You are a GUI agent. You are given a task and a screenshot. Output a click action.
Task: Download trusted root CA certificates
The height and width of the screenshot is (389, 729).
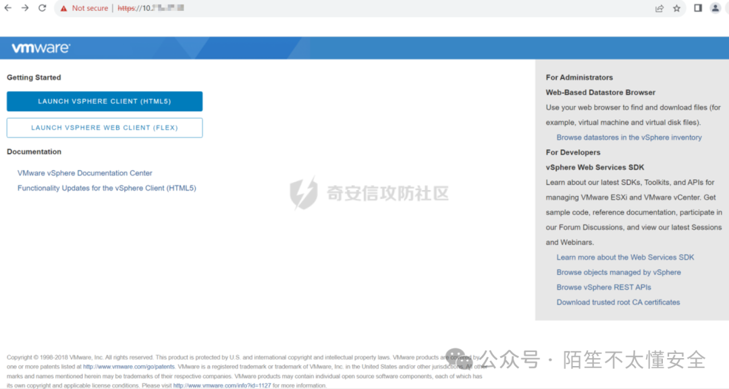(x=618, y=302)
